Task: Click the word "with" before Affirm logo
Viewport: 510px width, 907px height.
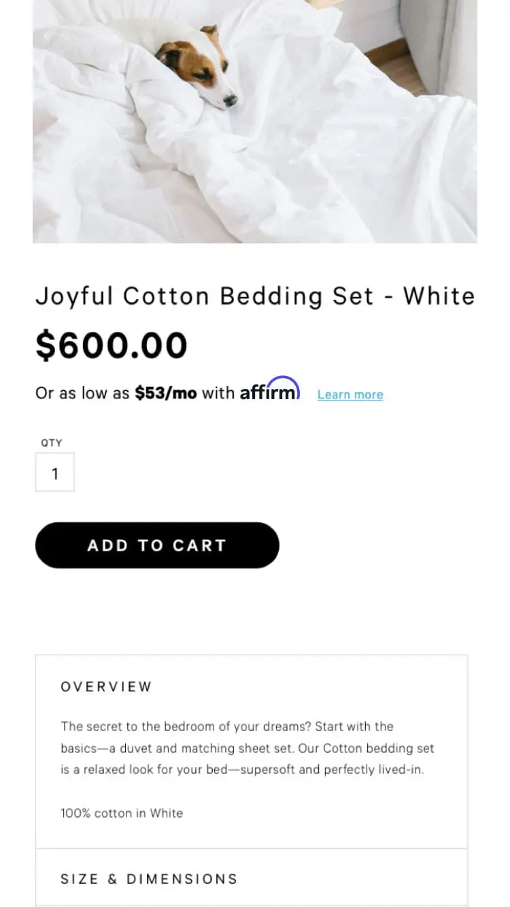Action: tap(218, 393)
